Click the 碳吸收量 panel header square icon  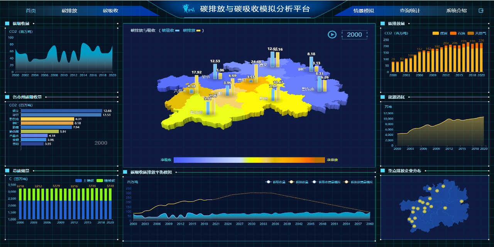7,24
